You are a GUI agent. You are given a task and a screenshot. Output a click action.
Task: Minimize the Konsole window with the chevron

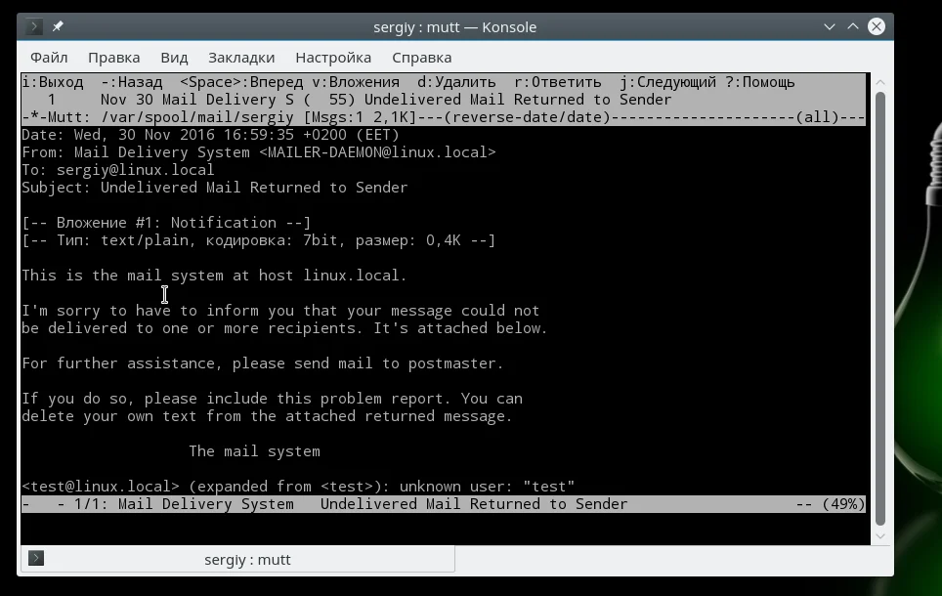[830, 27]
